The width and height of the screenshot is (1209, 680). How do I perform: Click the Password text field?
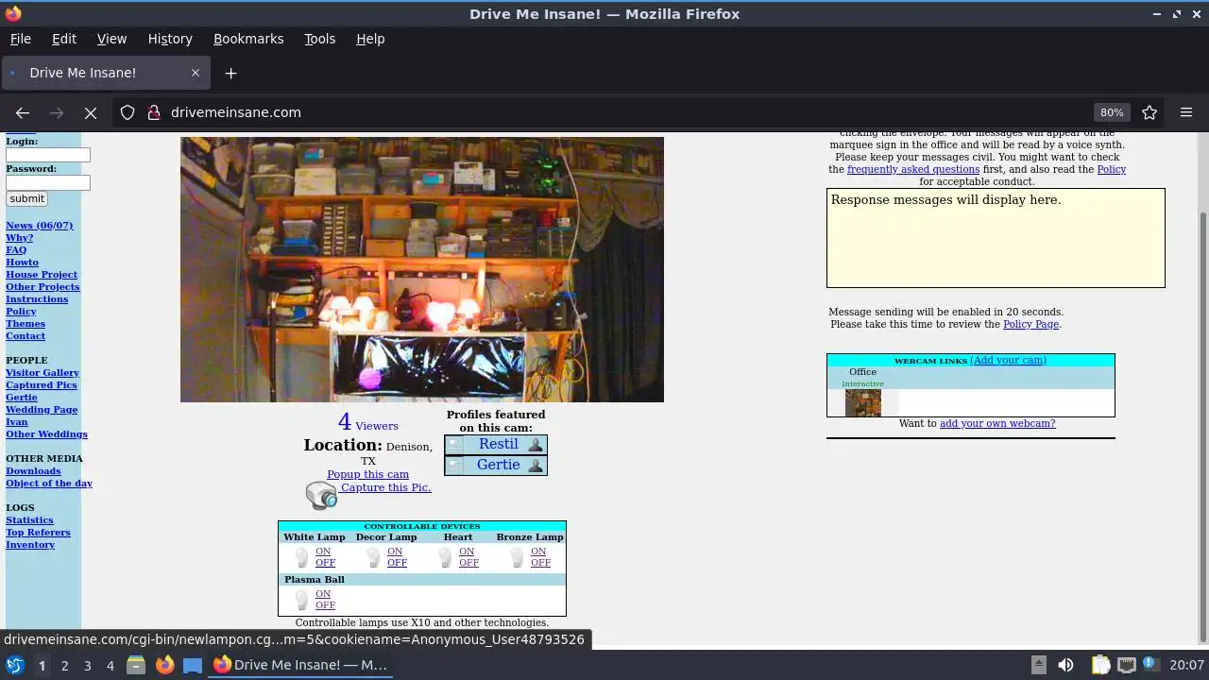tap(48, 182)
